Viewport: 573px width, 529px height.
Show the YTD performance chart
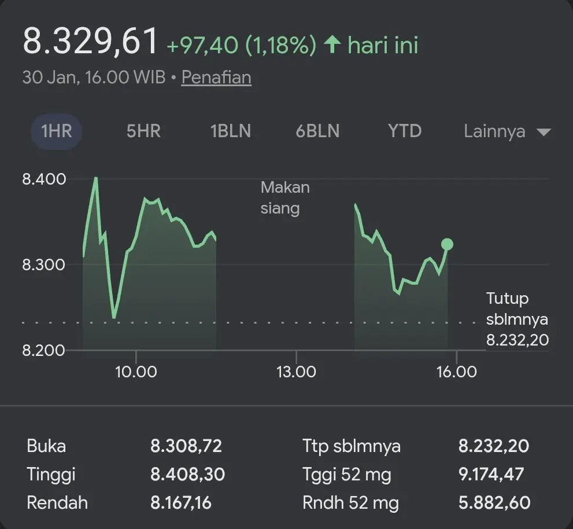404,131
